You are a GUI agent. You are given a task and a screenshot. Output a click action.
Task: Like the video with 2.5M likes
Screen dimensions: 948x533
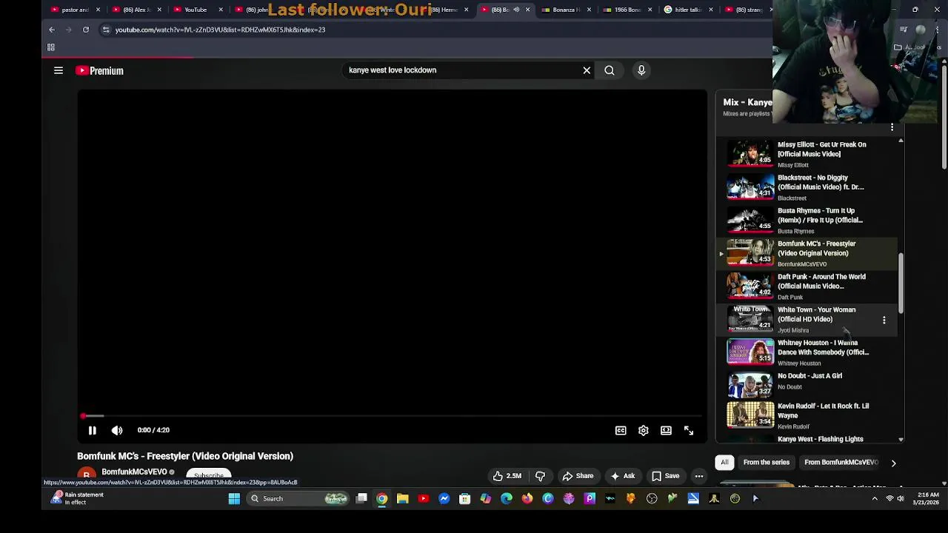[507, 476]
